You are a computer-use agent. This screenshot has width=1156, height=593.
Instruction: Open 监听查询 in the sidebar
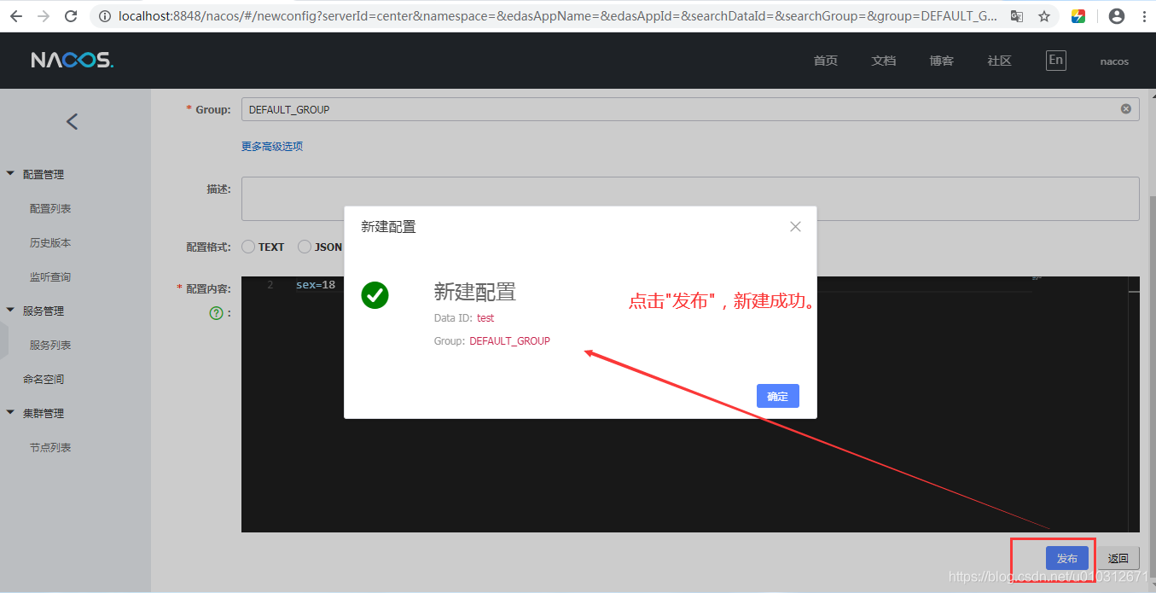pyautogui.click(x=50, y=276)
